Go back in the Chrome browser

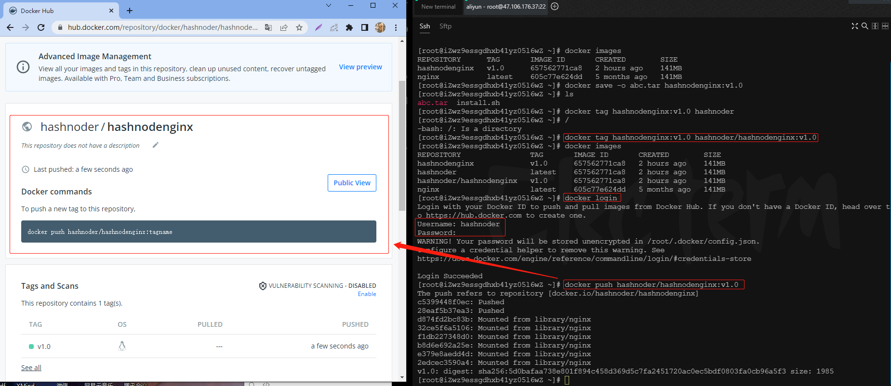(10, 27)
